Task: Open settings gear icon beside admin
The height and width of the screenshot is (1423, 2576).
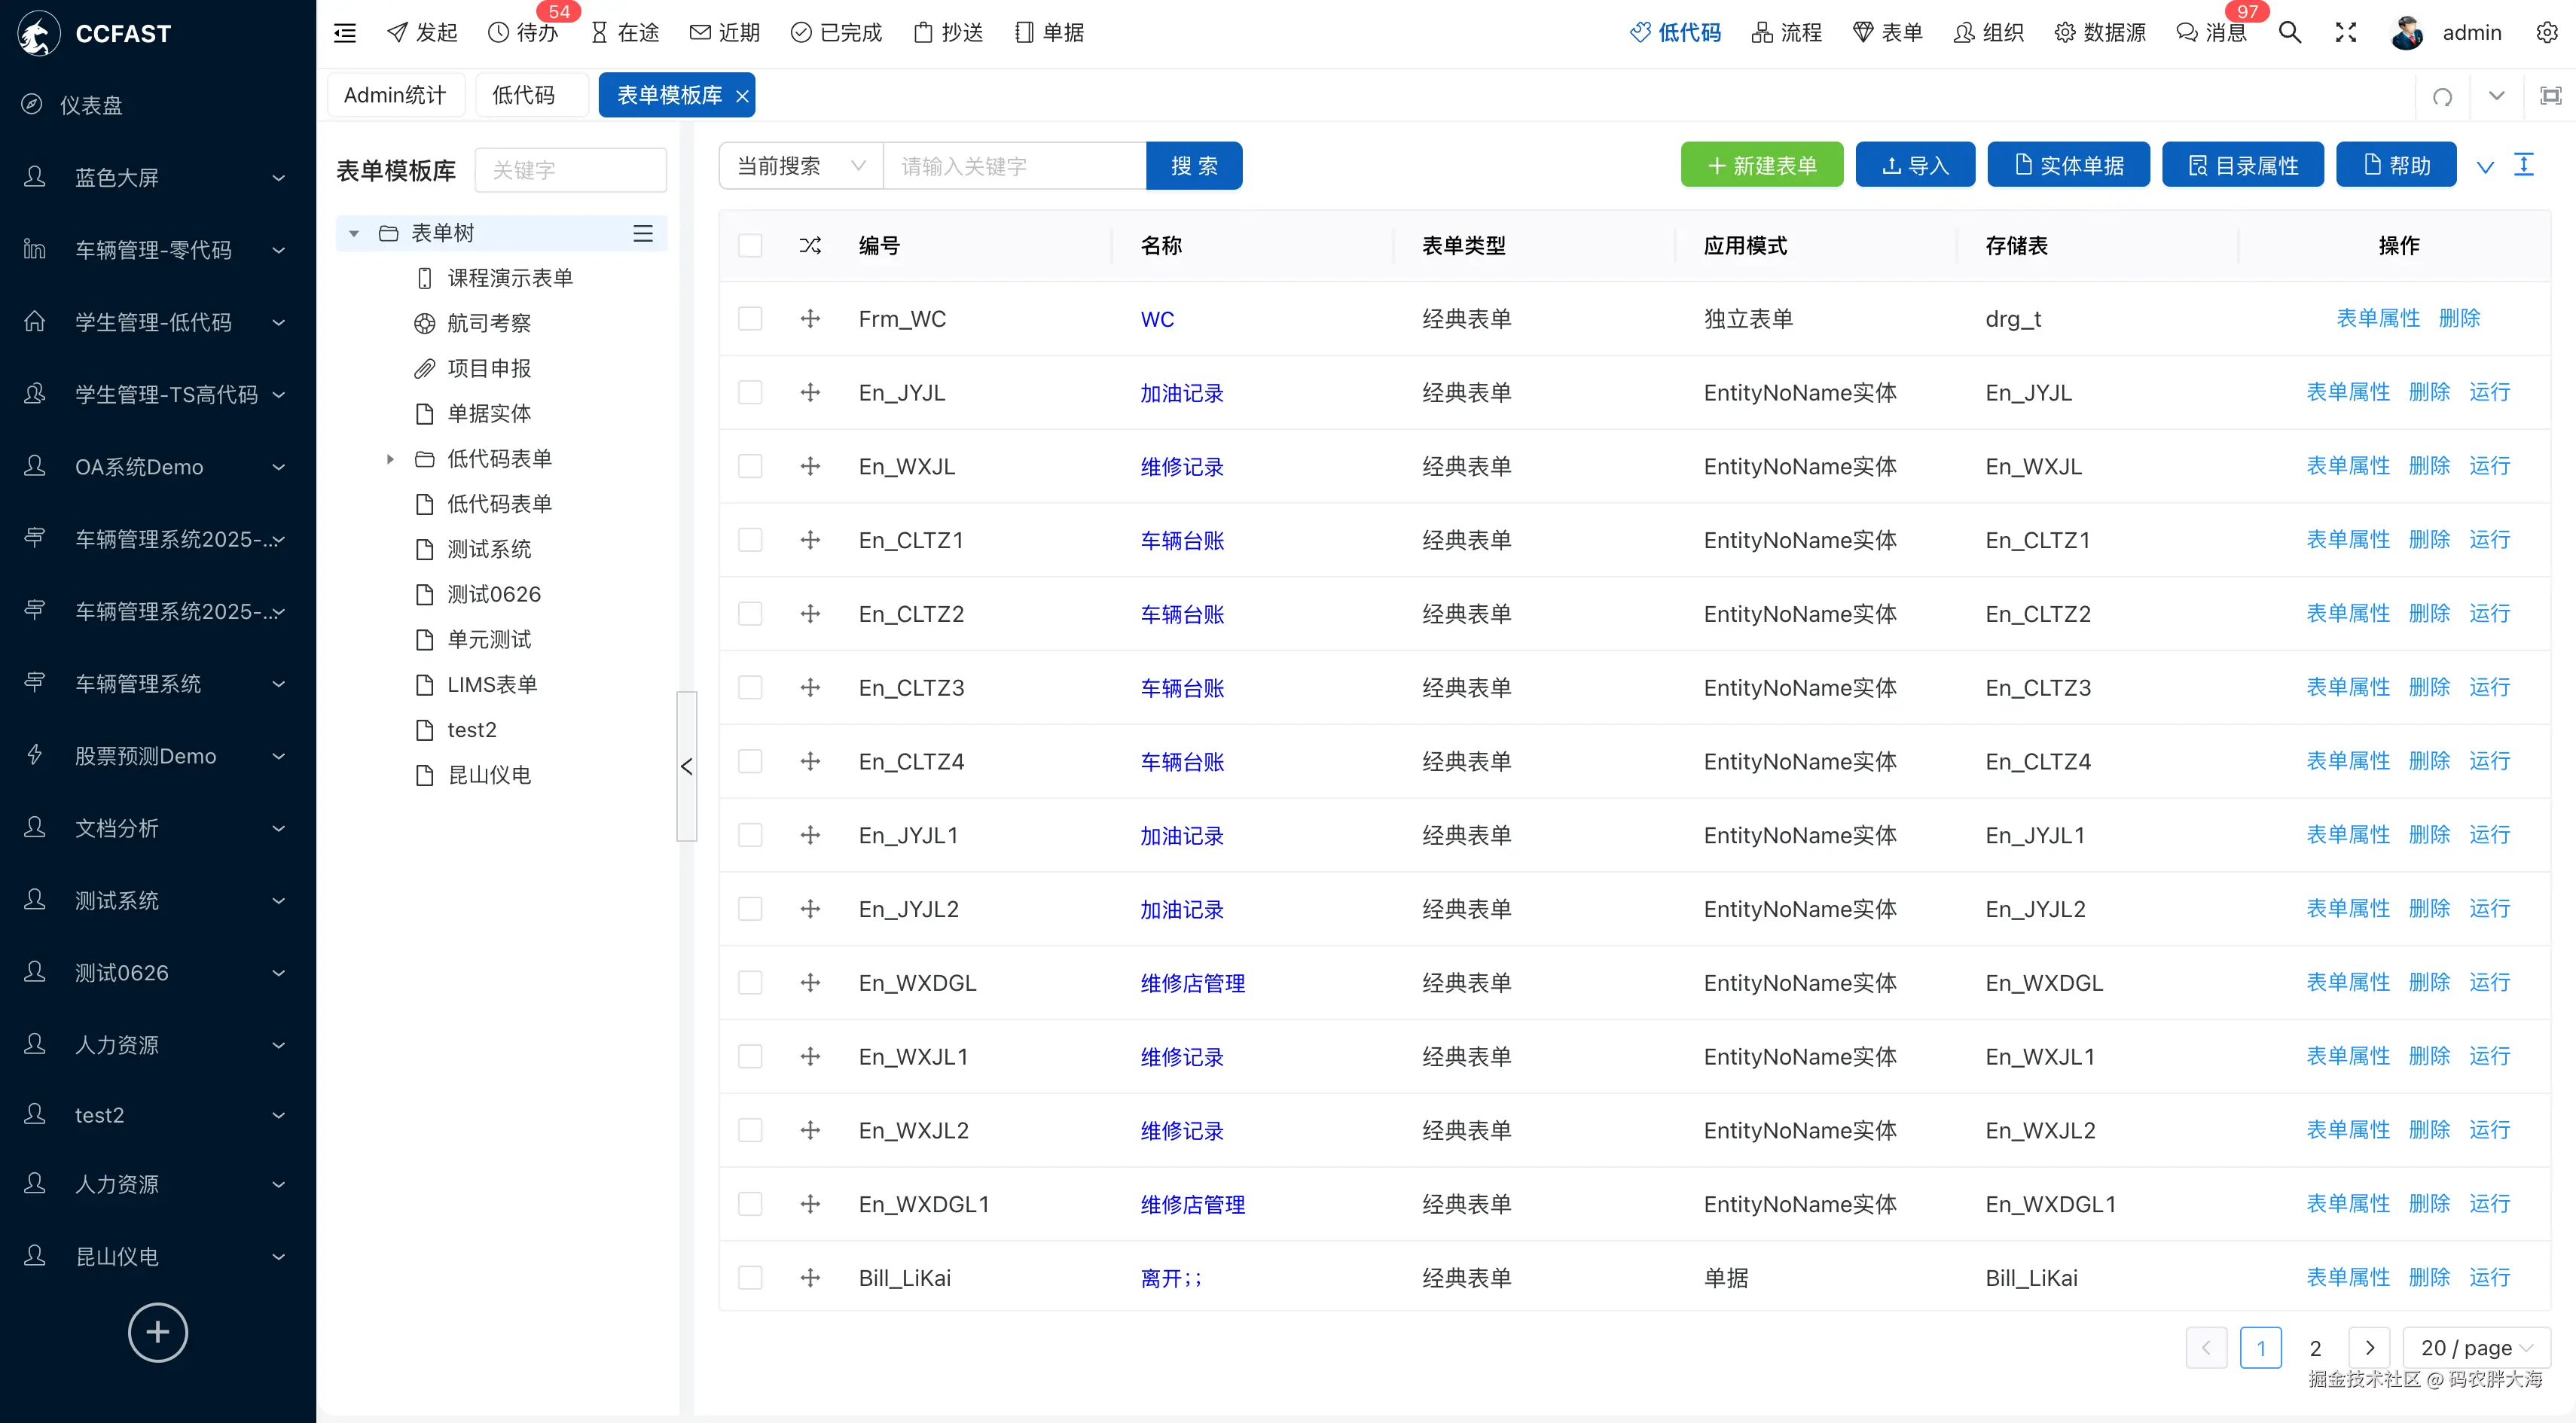Action: tap(2546, 33)
